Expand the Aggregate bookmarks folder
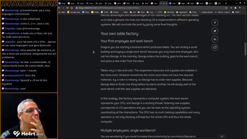The image size is (247, 139). click(182, 12)
